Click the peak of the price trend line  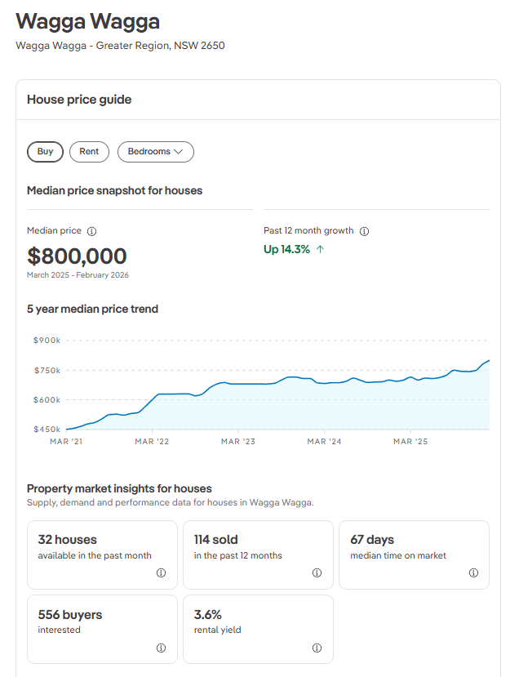[488, 358]
